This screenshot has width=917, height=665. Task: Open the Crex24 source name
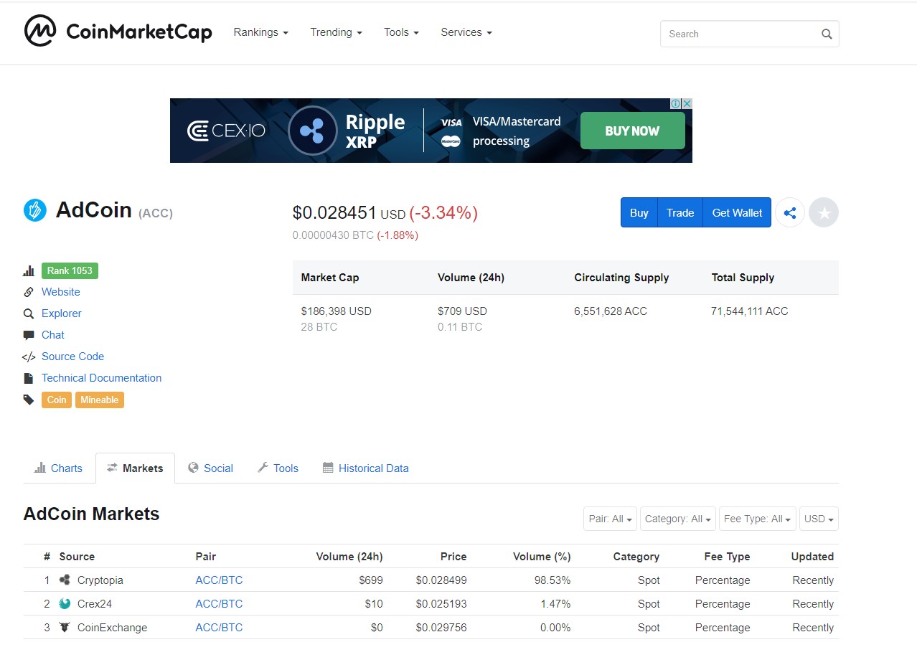(x=95, y=603)
